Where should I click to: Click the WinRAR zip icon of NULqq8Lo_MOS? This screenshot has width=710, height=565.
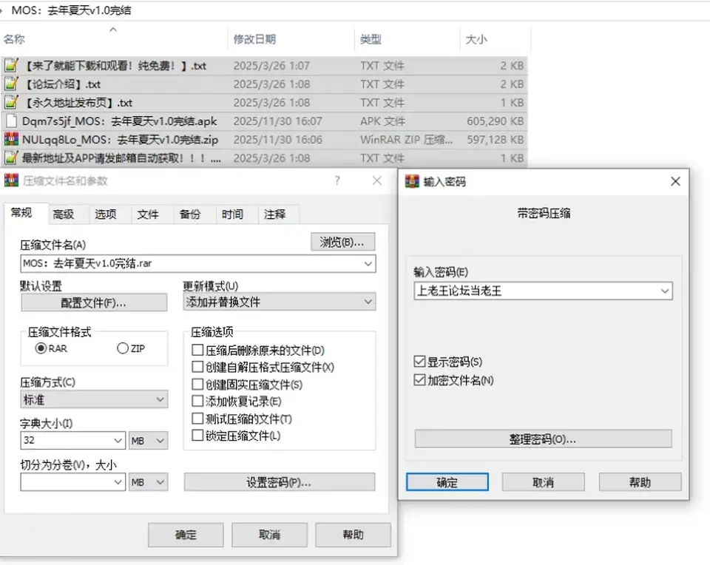pos(11,139)
